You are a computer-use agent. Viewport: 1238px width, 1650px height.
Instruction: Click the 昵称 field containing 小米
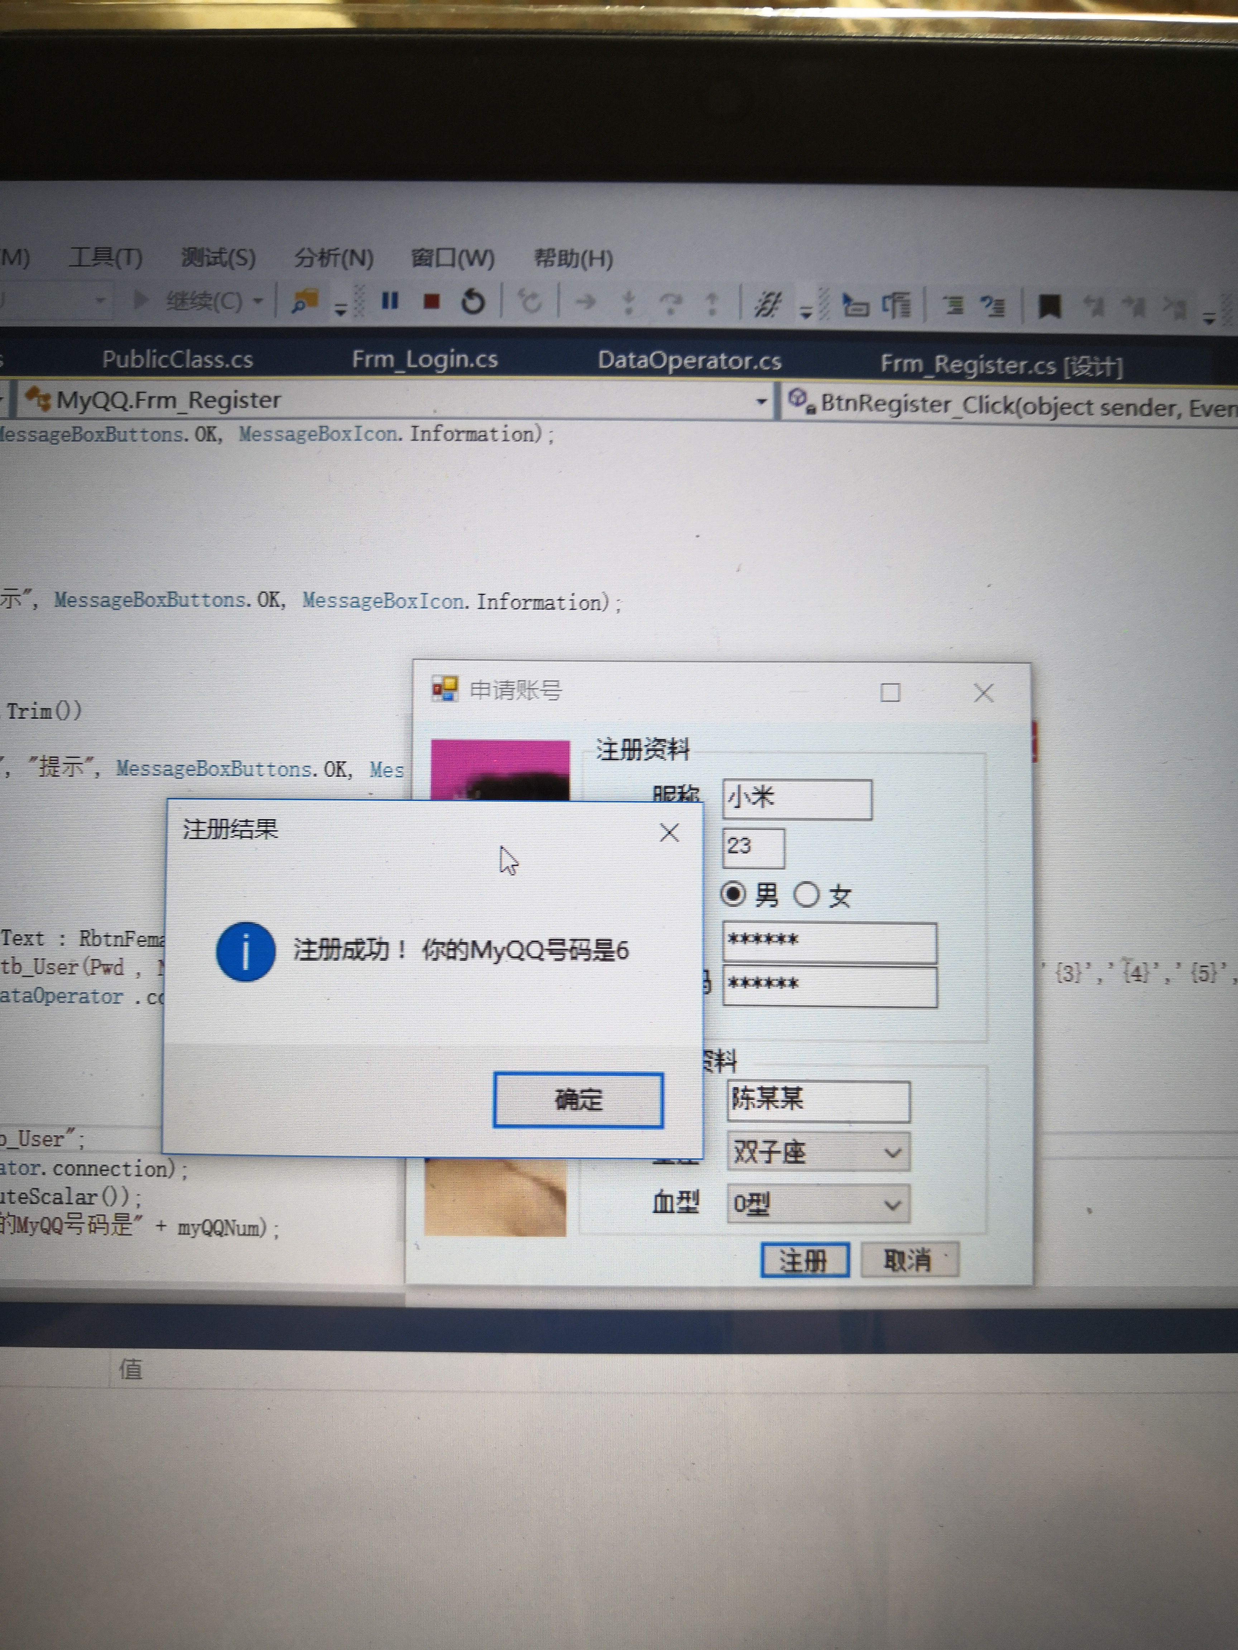coord(797,800)
